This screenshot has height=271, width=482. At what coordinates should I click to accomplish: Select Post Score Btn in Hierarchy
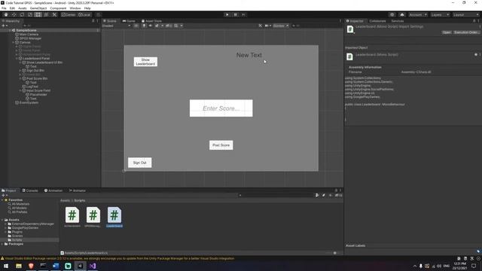click(x=37, y=78)
